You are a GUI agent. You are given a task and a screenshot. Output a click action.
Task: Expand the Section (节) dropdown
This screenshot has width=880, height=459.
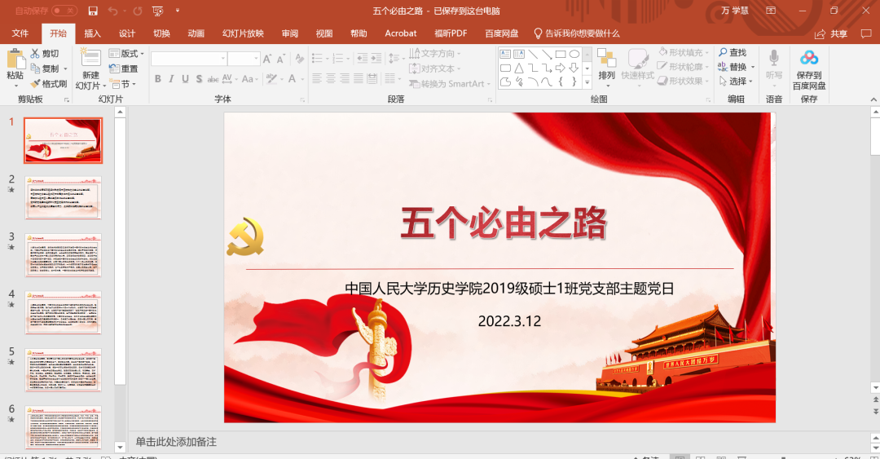(x=122, y=84)
